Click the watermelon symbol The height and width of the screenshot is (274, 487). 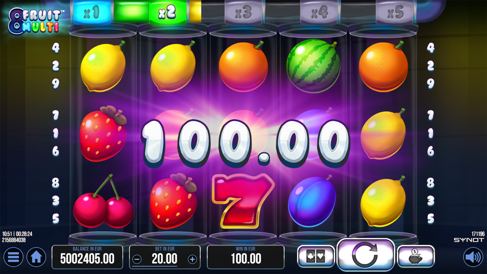pos(313,66)
